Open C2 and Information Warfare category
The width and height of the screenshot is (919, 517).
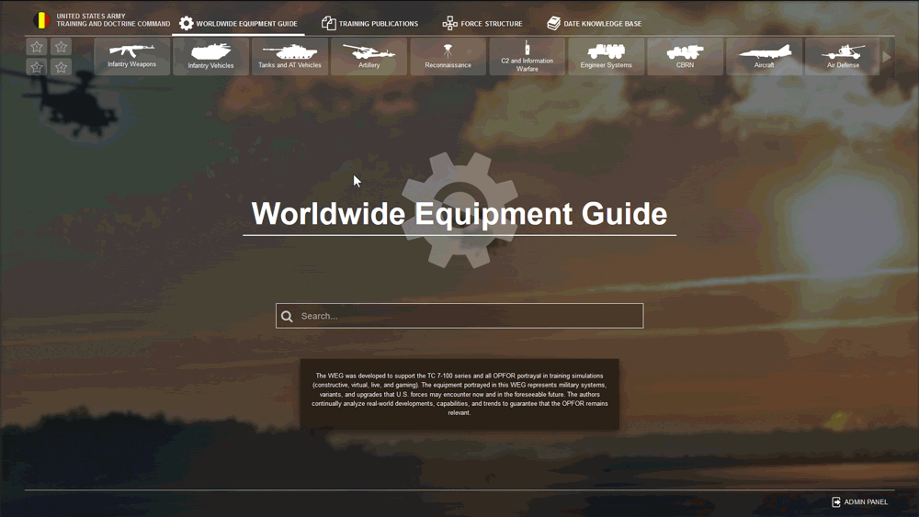(x=527, y=56)
